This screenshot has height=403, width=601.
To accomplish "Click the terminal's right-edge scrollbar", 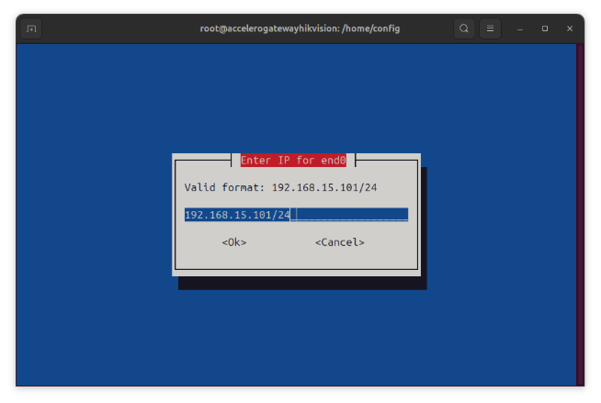I will point(580,215).
